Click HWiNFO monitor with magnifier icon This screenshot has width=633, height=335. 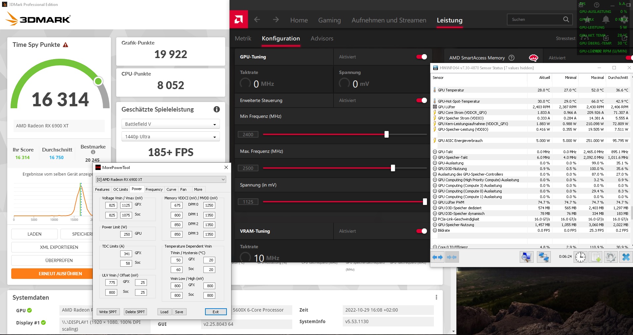526,257
